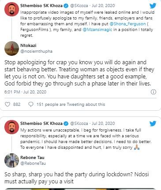Viewport: 161px width, 190px height.
Task: Click @SKcoza handle in the first tweet
Action: (x=79, y=6)
